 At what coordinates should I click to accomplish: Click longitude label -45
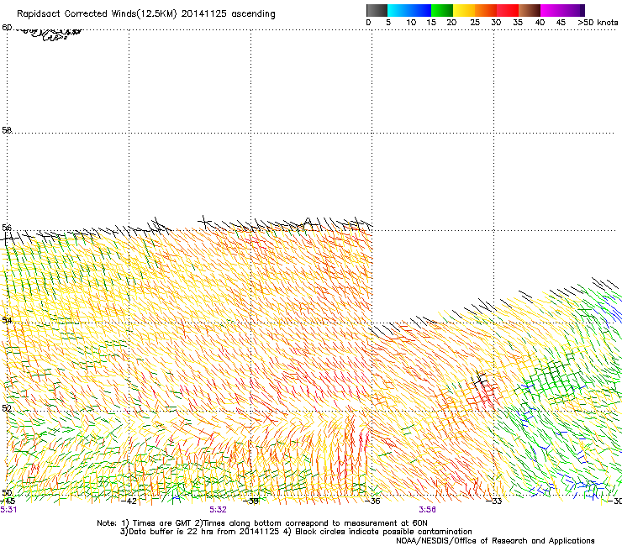(x=8, y=501)
